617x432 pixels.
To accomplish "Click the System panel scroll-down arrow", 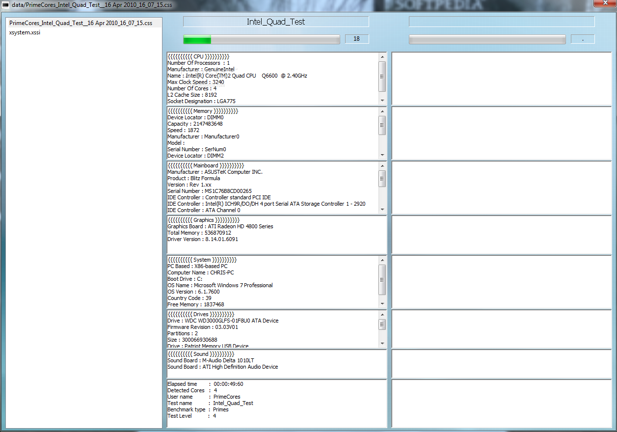I will click(382, 304).
